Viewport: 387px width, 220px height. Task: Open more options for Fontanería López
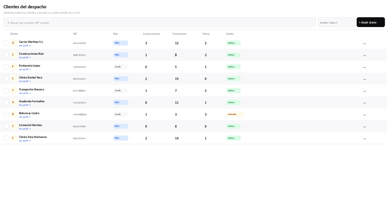(364, 67)
